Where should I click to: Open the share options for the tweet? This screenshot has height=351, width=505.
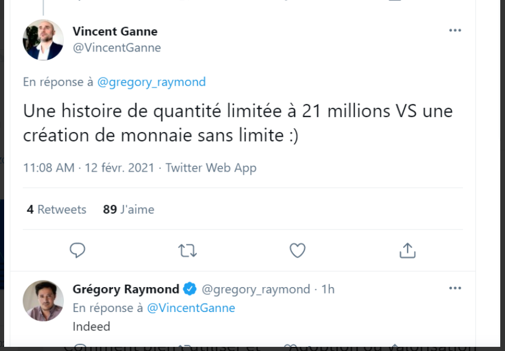407,250
